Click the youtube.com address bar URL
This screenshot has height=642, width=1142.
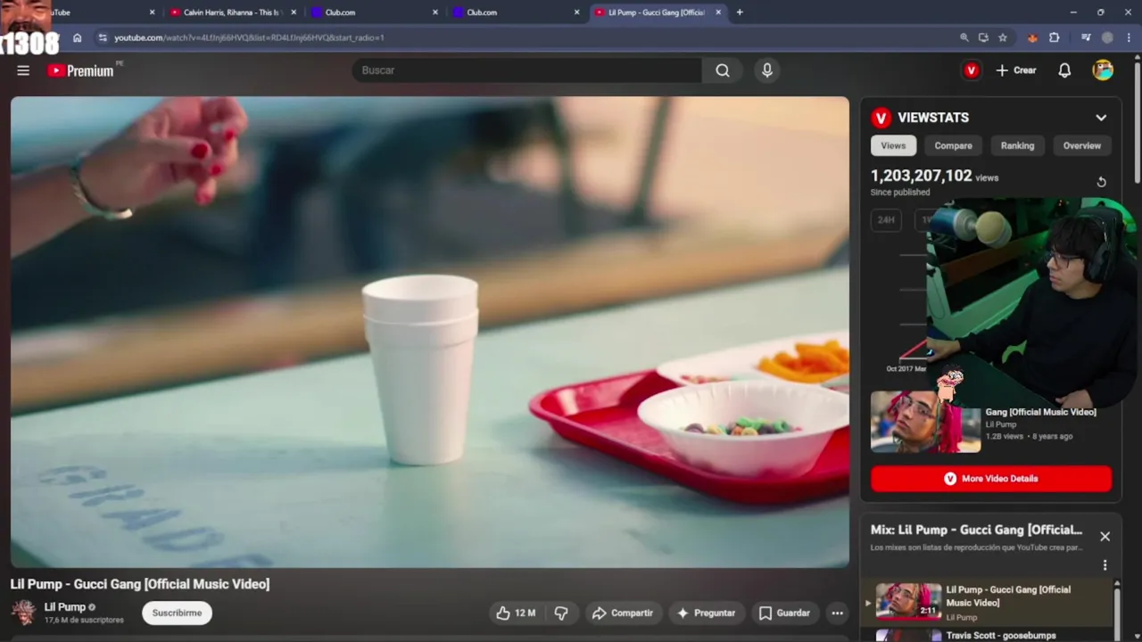click(249, 37)
